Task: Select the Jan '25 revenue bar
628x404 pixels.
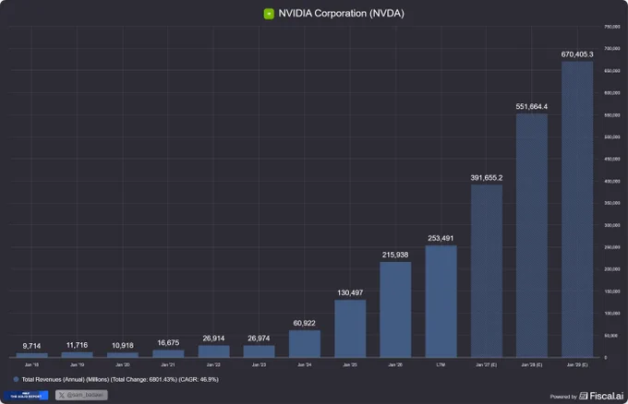Action: coord(350,328)
